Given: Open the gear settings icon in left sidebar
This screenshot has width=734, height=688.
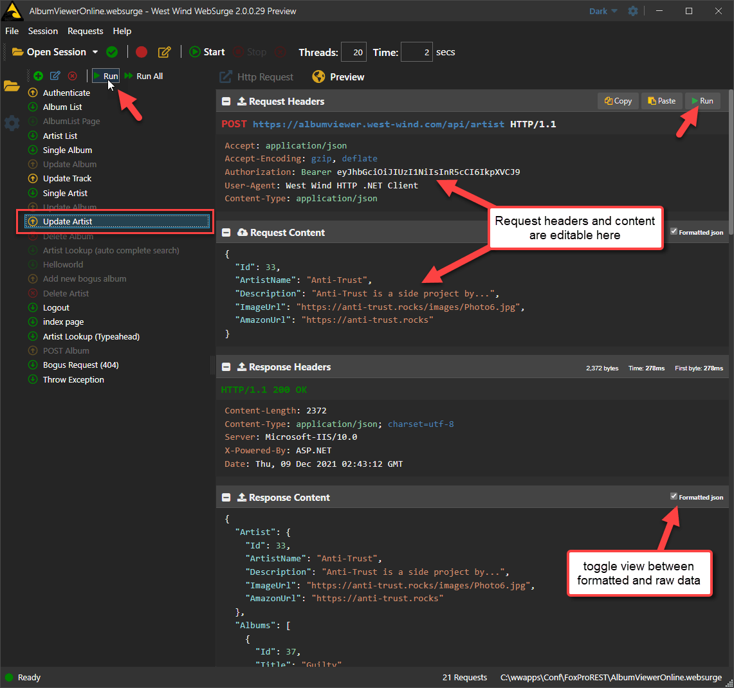Looking at the screenshot, I should click(x=12, y=123).
